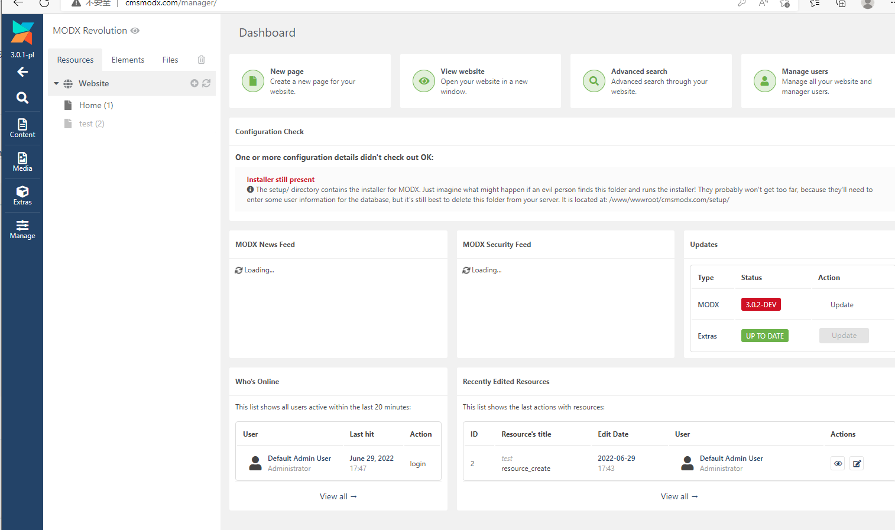Click View all under Who's Online

pyautogui.click(x=338, y=496)
